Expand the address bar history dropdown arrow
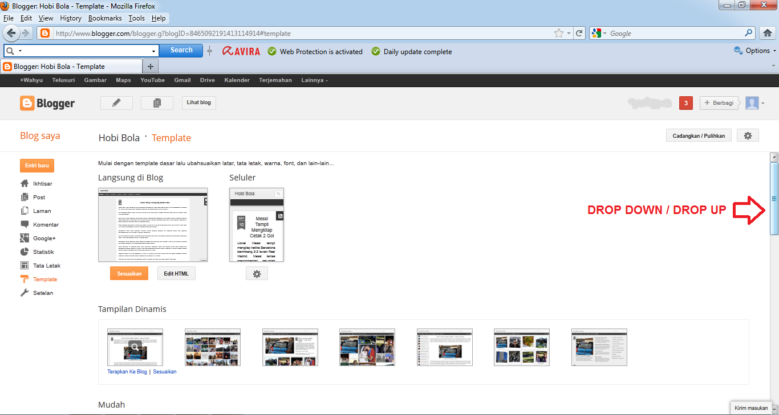The image size is (779, 415). click(x=569, y=33)
